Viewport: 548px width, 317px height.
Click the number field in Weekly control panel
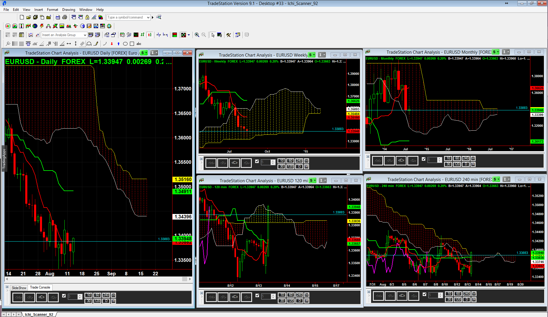click(x=266, y=162)
